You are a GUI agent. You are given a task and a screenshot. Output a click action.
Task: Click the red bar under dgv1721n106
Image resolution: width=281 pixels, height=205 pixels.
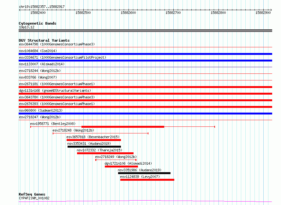point(121,167)
